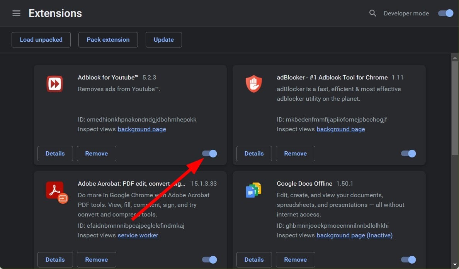
Task: Click the search extensions magnifier icon
Action: [372, 13]
